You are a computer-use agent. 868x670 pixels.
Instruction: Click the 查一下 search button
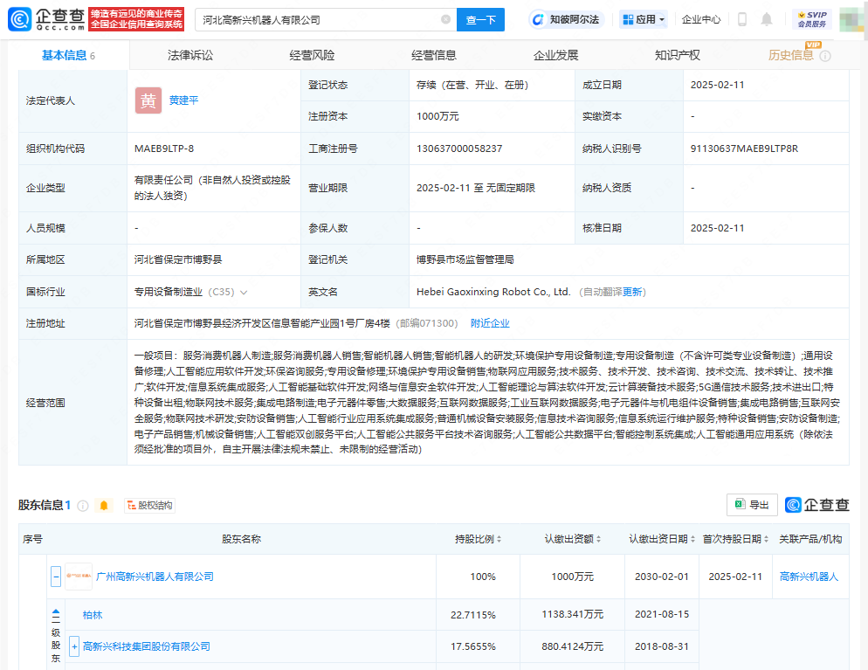[480, 19]
